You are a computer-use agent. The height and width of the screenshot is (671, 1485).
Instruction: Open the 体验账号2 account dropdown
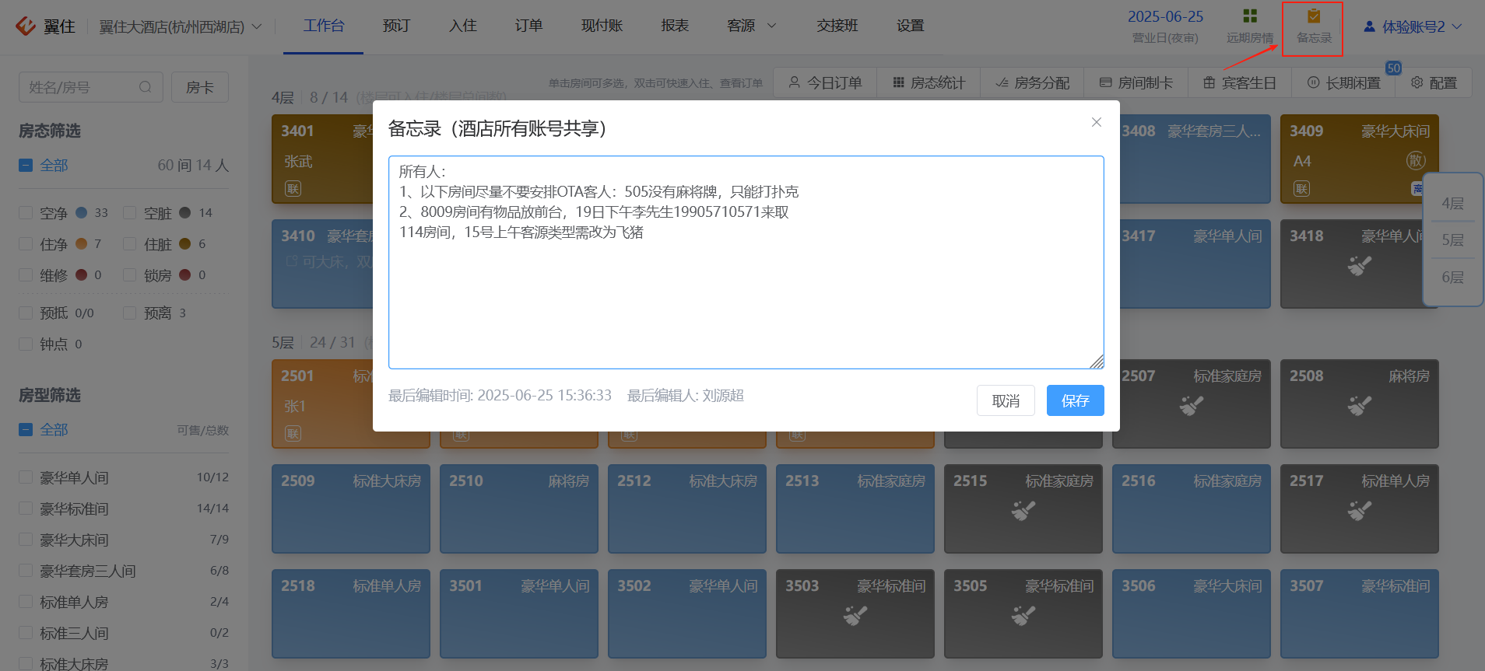[1413, 26]
